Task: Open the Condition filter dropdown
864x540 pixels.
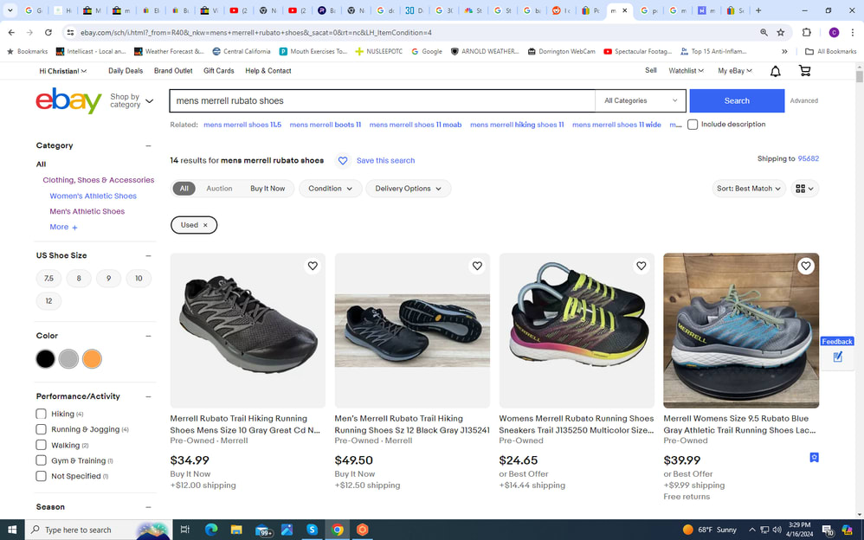Action: (x=330, y=189)
